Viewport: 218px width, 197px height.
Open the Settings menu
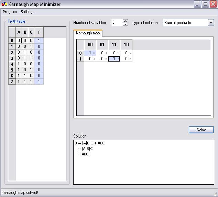coord(28,12)
